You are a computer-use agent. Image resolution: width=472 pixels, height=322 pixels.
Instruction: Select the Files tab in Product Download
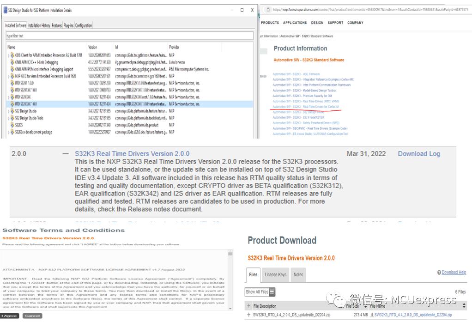tap(253, 275)
